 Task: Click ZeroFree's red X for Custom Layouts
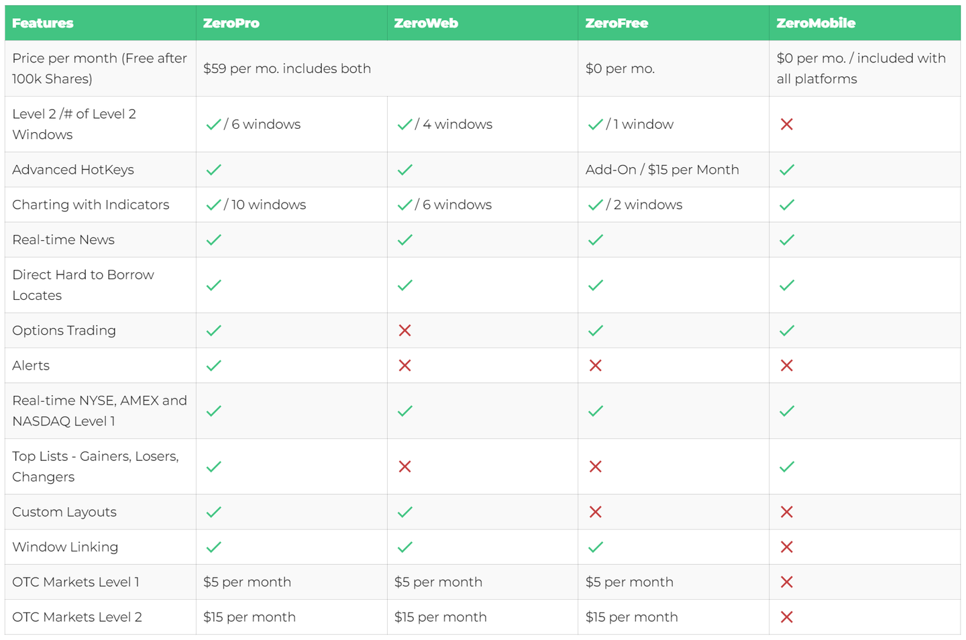click(595, 512)
